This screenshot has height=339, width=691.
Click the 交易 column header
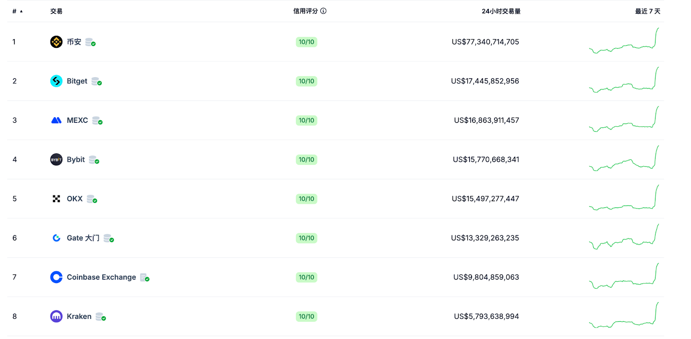pos(56,11)
